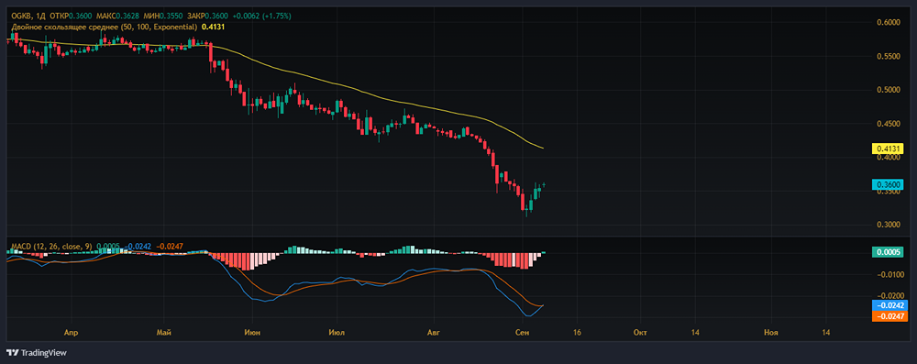Click the 0.4131 value in the moving average legend

(x=213, y=27)
